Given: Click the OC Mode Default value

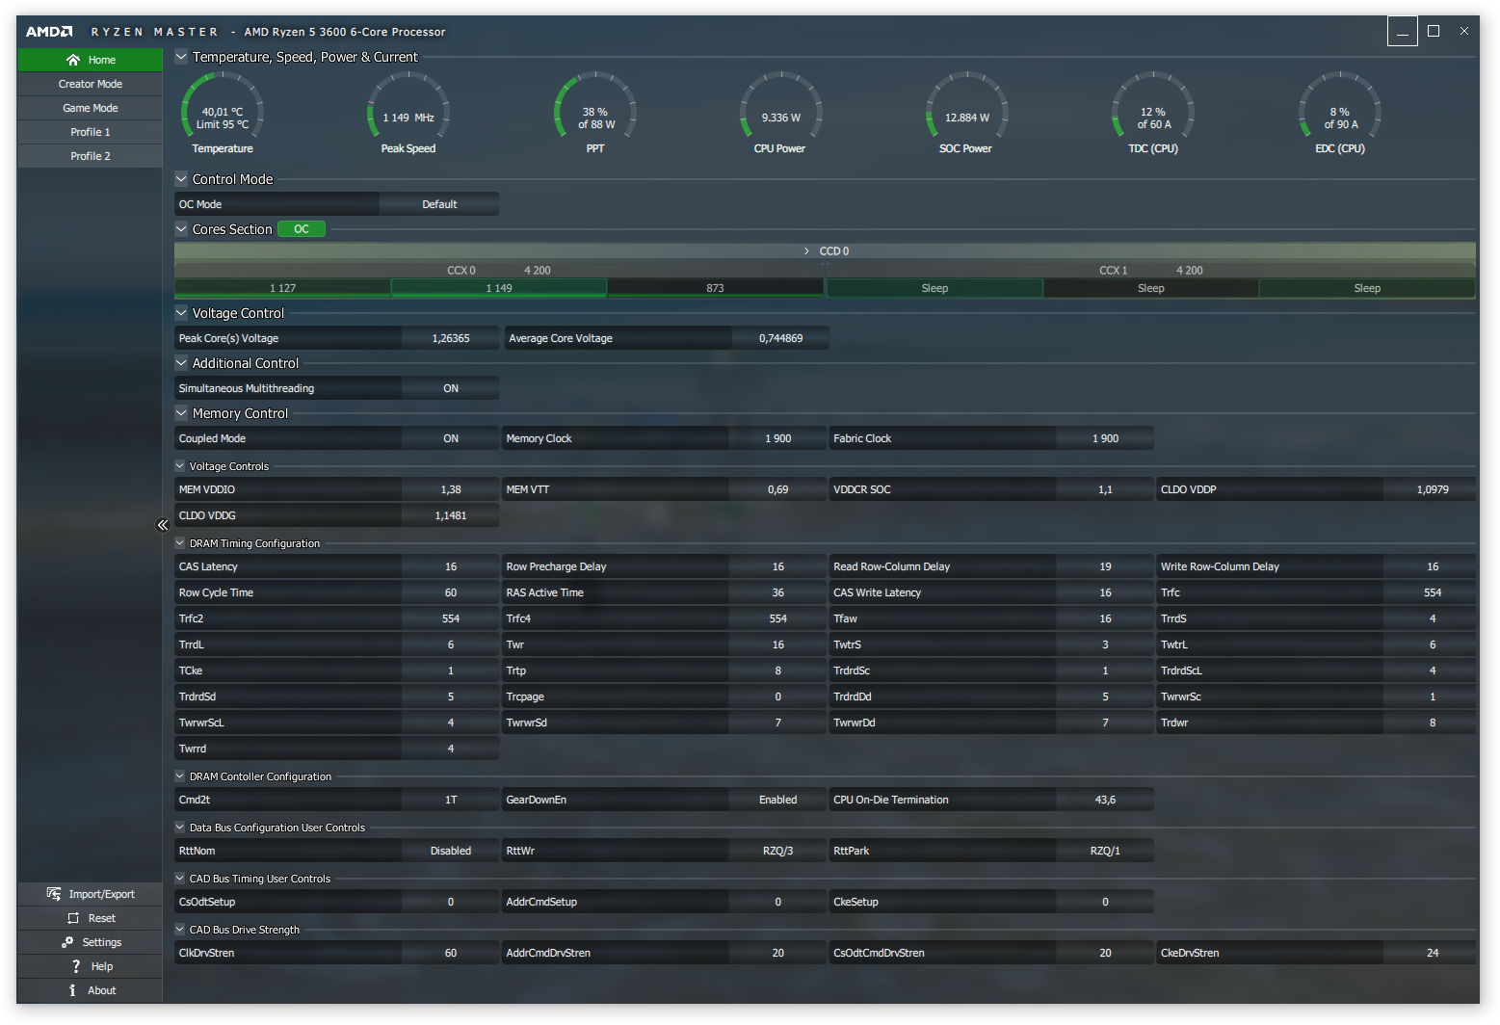Looking at the screenshot, I should pyautogui.click(x=439, y=204).
